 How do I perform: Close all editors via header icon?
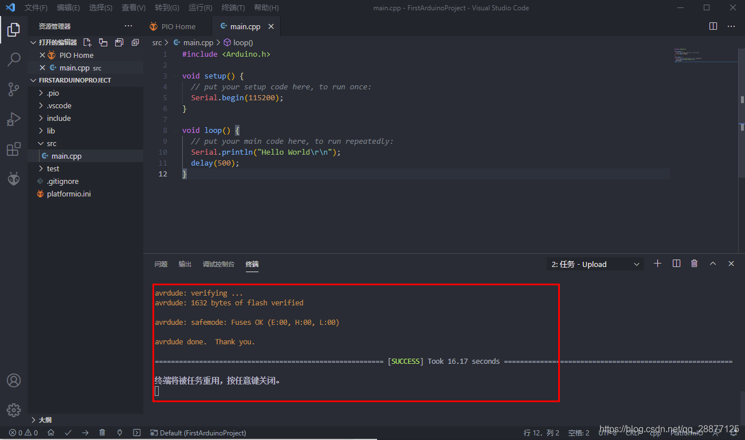[135, 42]
